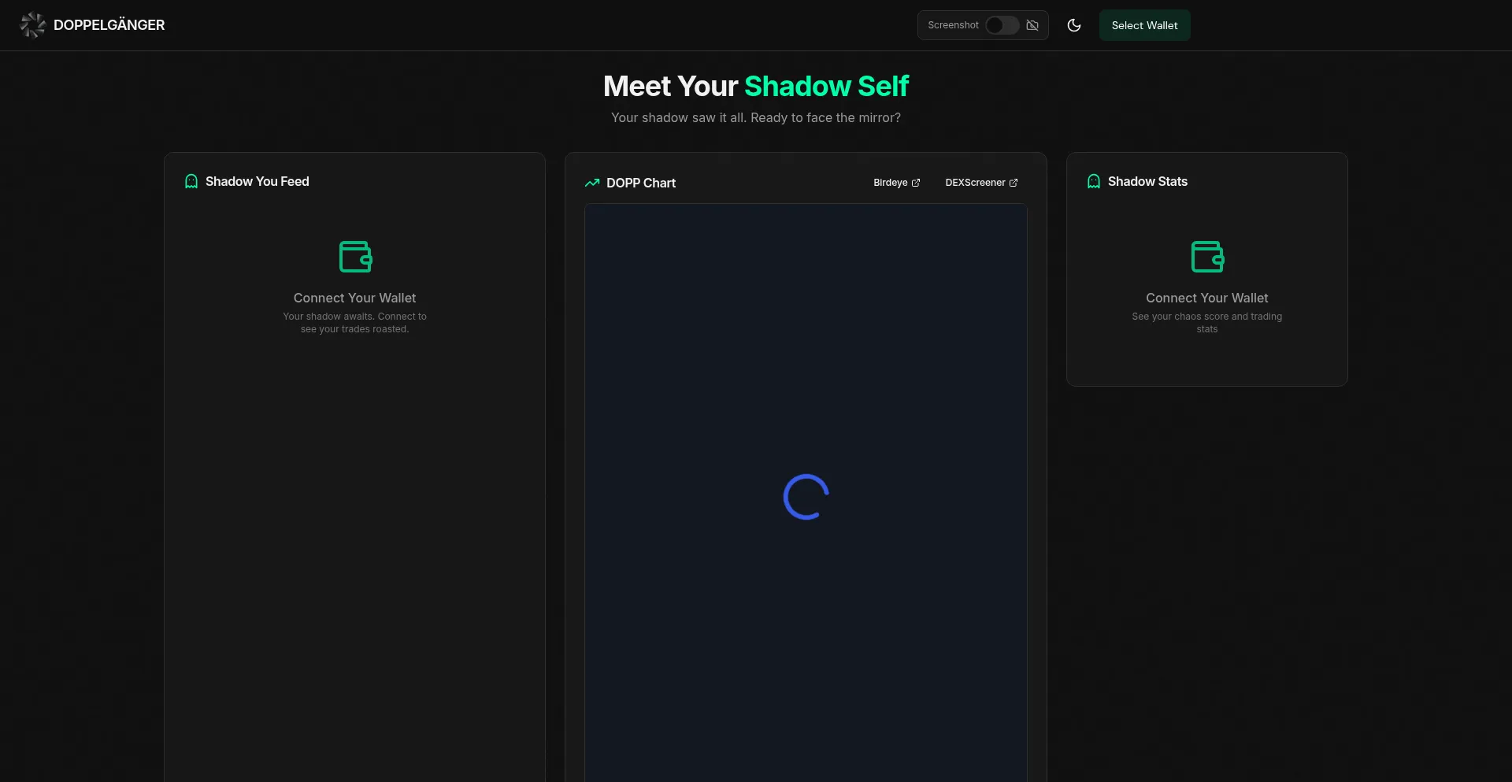This screenshot has width=1512, height=782.
Task: Click the DOPP Chart heading
Action: 640,183
